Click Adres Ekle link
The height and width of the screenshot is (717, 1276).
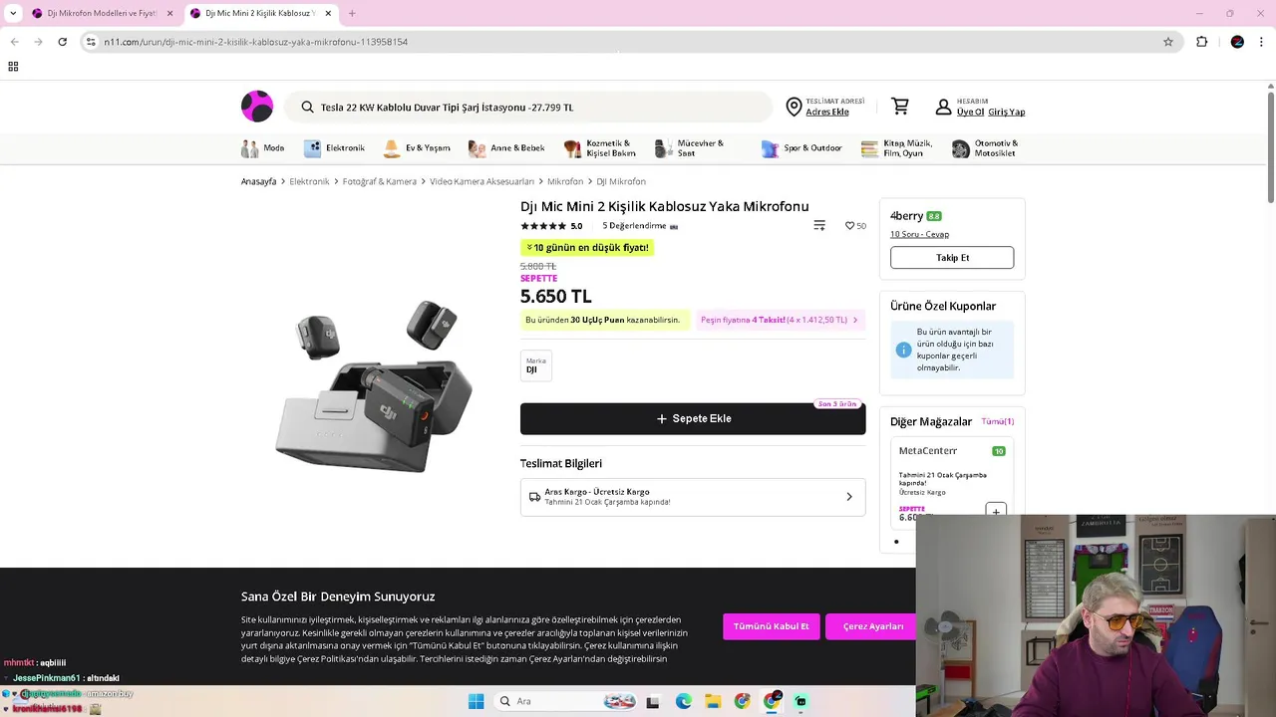click(x=827, y=113)
